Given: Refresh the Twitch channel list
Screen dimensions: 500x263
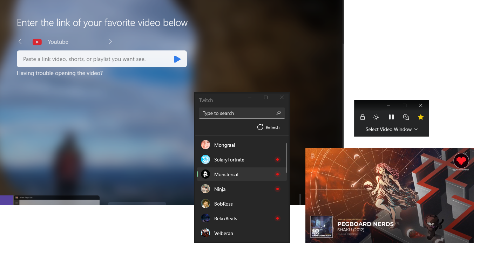Looking at the screenshot, I should coord(268,127).
